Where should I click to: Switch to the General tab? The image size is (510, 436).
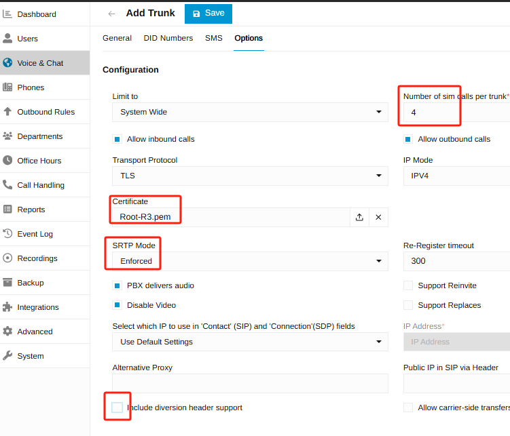pyautogui.click(x=117, y=38)
